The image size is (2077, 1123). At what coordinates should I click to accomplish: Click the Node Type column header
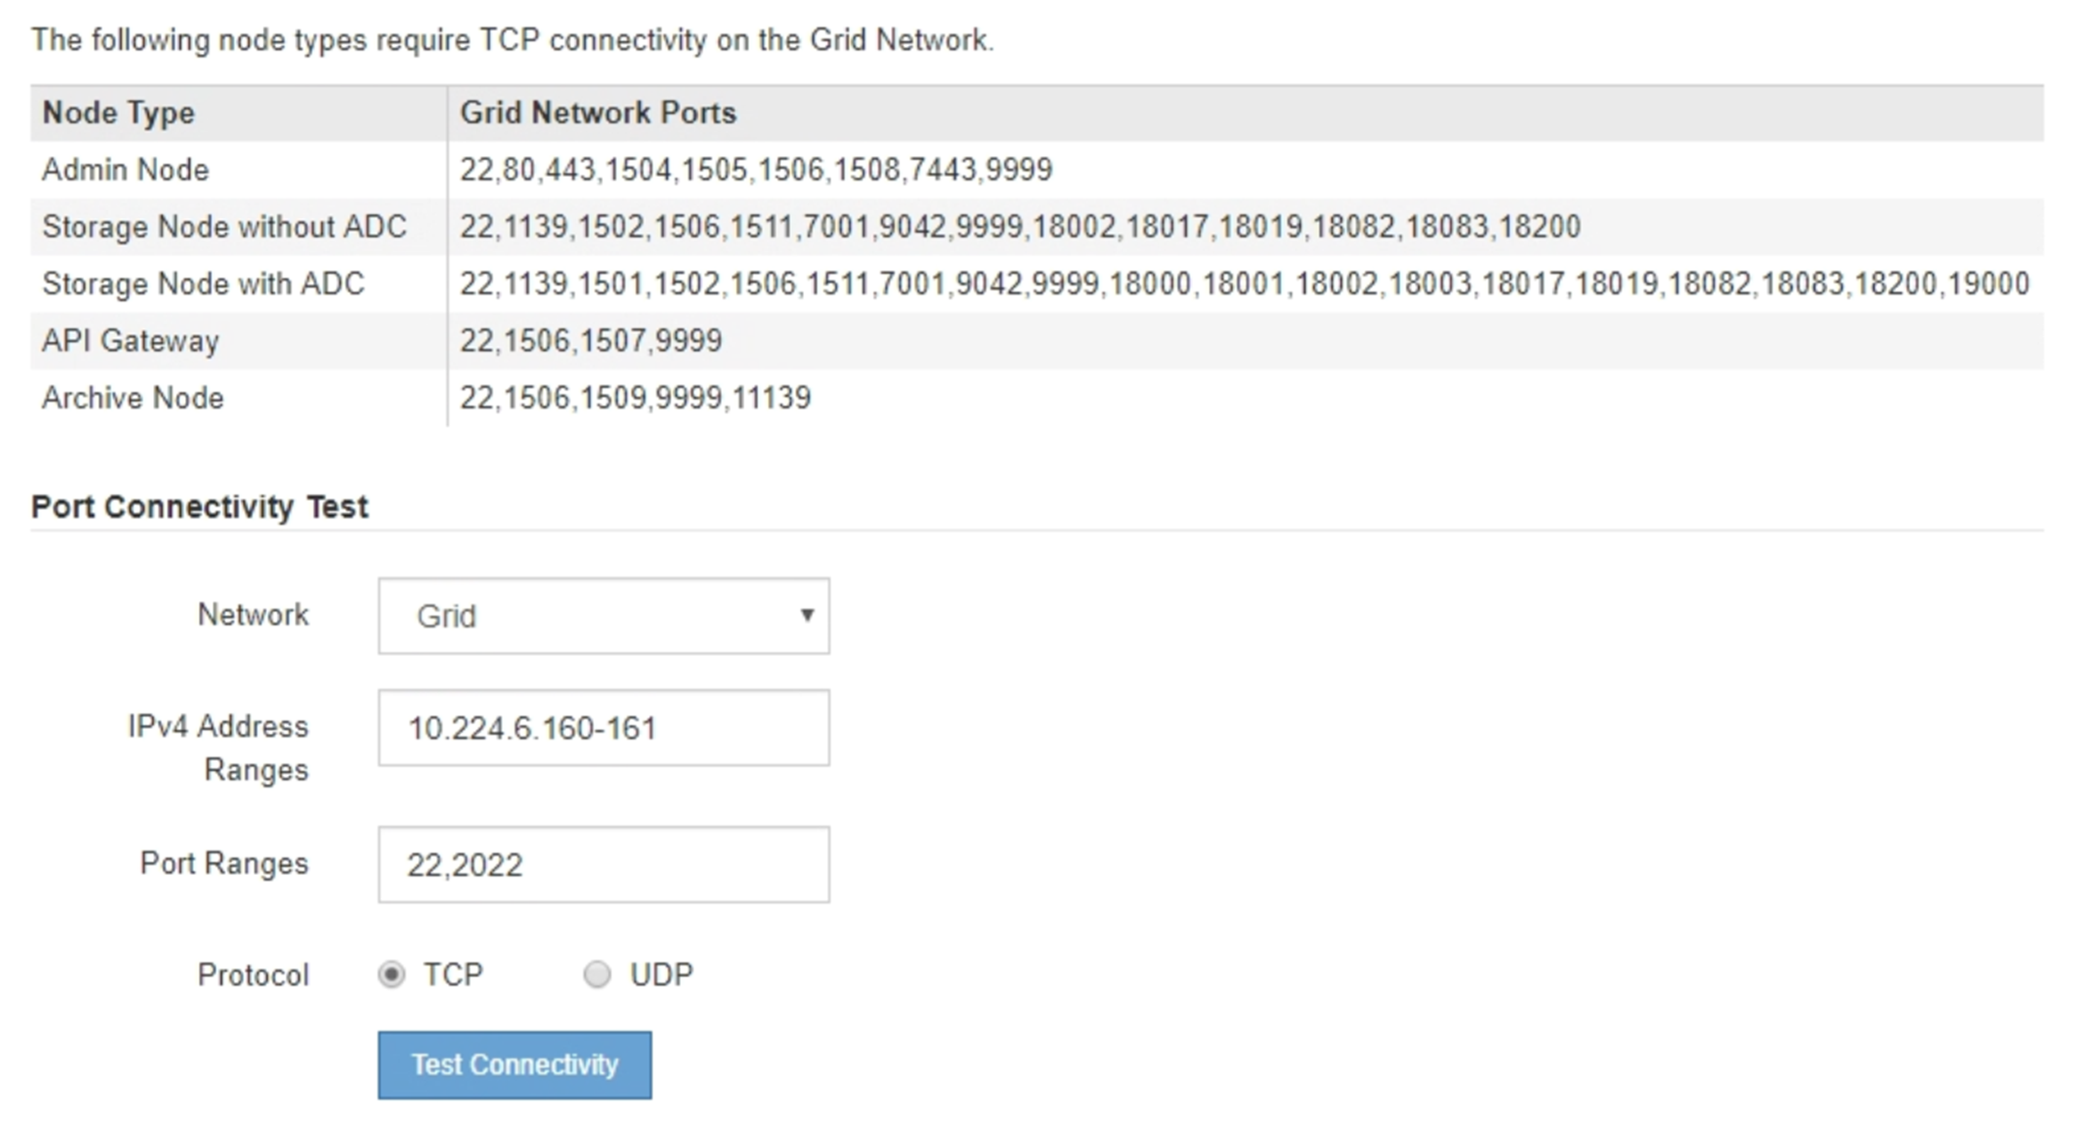(x=118, y=113)
